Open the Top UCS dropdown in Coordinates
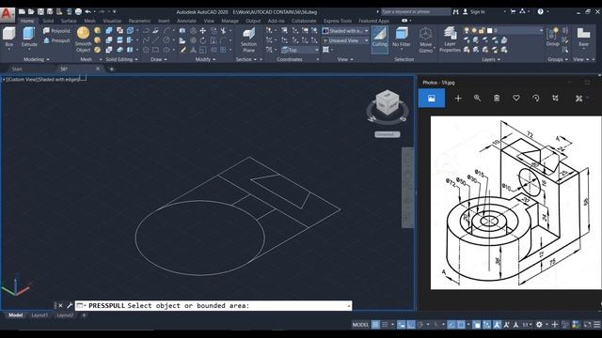The image size is (602, 338). click(x=300, y=50)
